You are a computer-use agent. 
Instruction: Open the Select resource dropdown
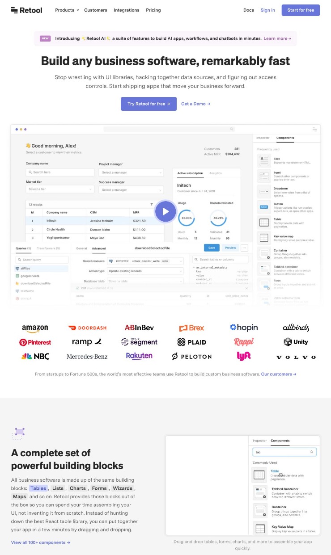click(x=145, y=261)
